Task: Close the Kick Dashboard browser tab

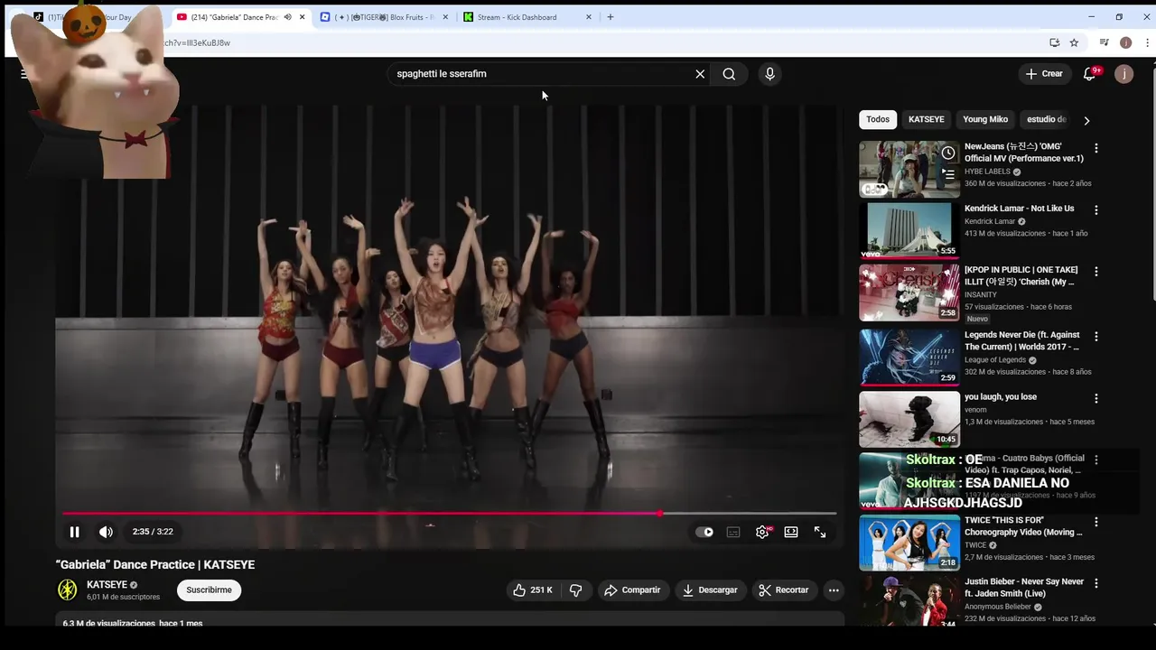Action: (589, 17)
